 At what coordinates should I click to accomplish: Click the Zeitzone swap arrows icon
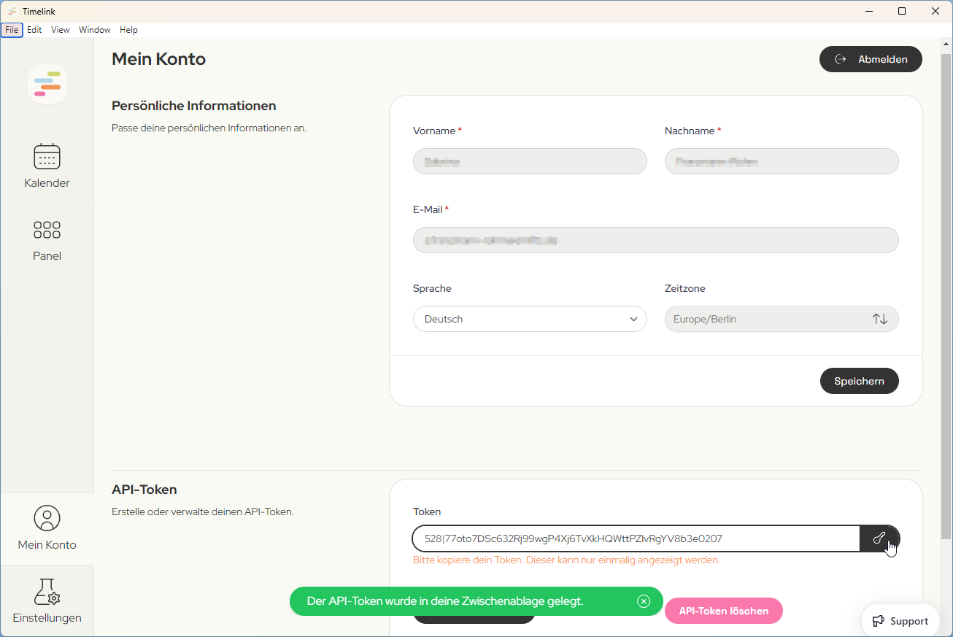point(880,319)
